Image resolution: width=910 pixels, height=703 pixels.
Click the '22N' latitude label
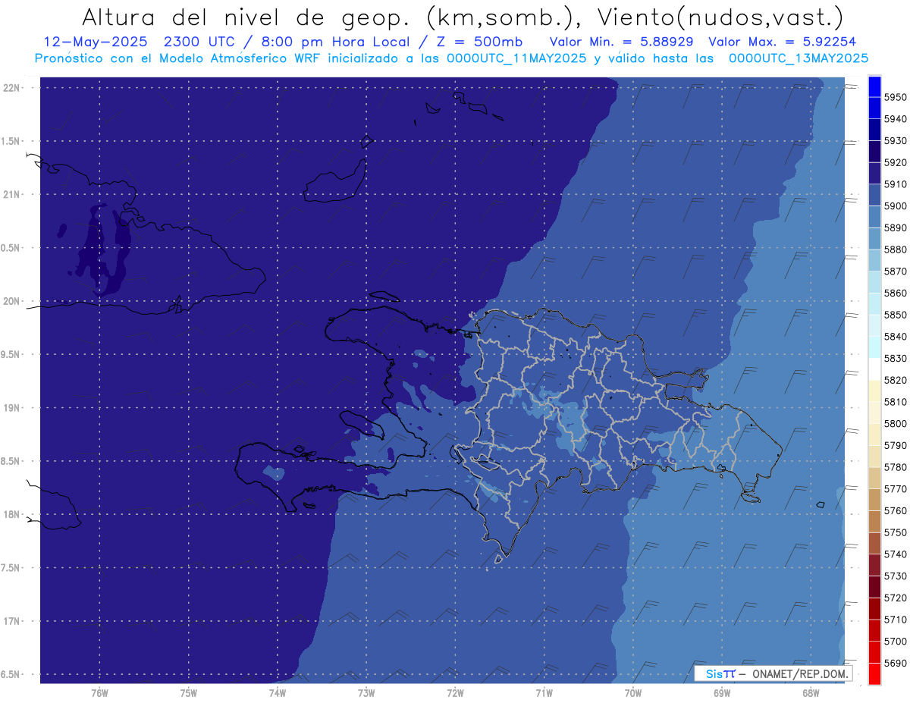coord(12,87)
